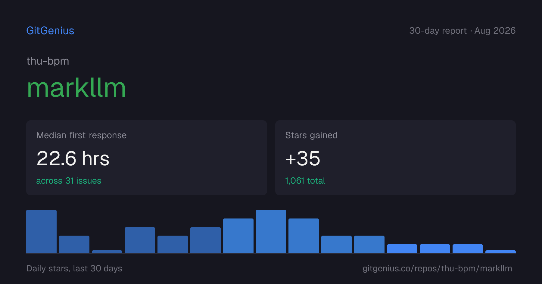Click the +35 stars value
The height and width of the screenshot is (284, 542).
click(303, 158)
